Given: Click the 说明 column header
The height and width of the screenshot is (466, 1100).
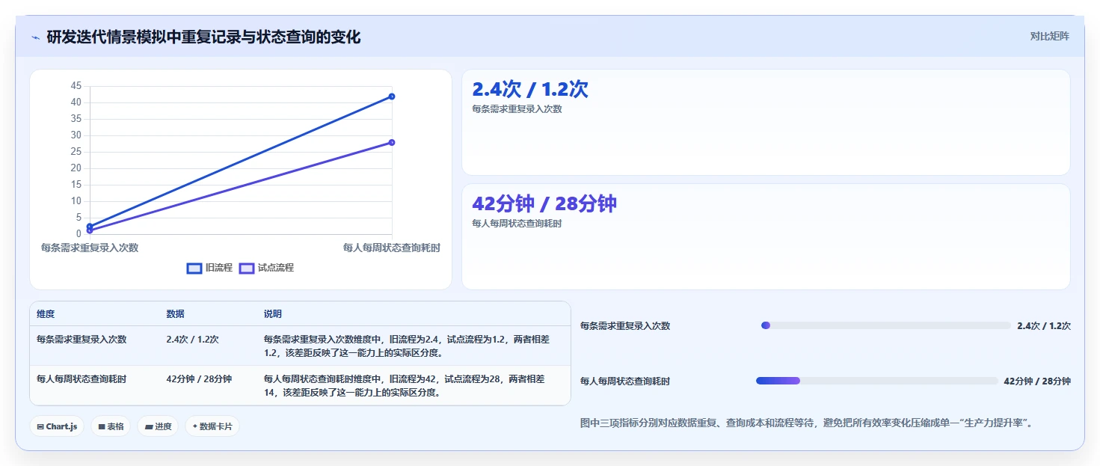Looking at the screenshot, I should coord(273,314).
